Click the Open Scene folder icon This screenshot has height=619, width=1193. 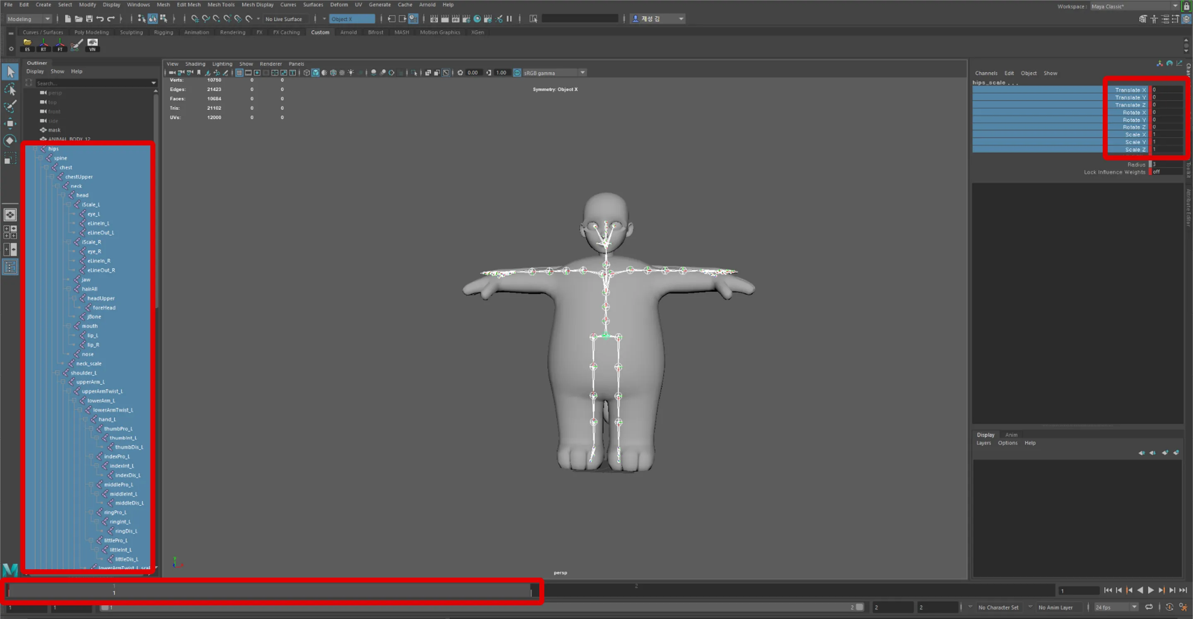click(78, 19)
